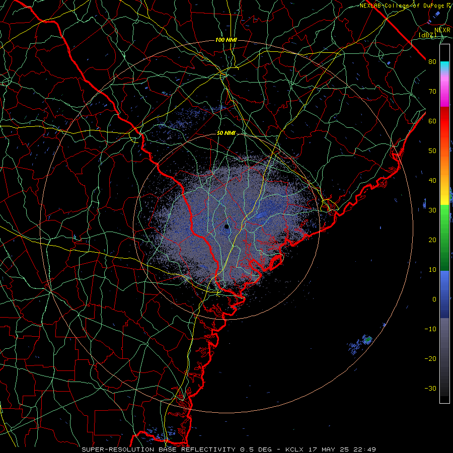Click the KCLX station identifier in the caption
This screenshot has width=453, height=453.
point(294,449)
